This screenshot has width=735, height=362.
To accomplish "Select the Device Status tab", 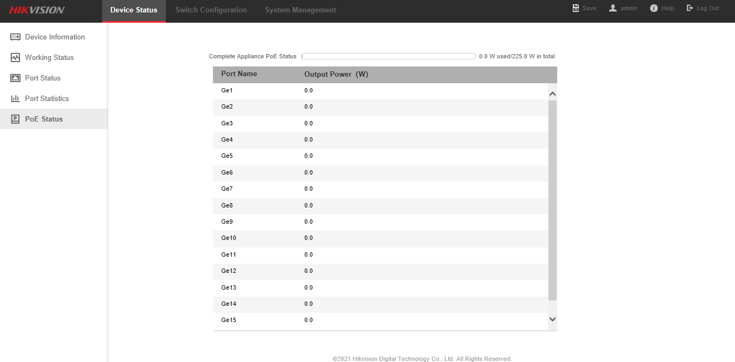I will click(x=133, y=10).
